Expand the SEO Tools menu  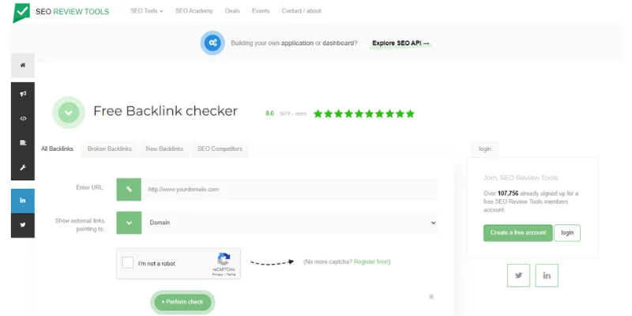[146, 11]
